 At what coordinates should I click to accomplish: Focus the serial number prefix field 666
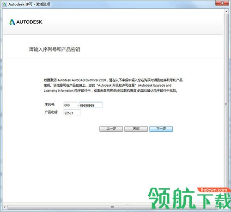[71, 105]
